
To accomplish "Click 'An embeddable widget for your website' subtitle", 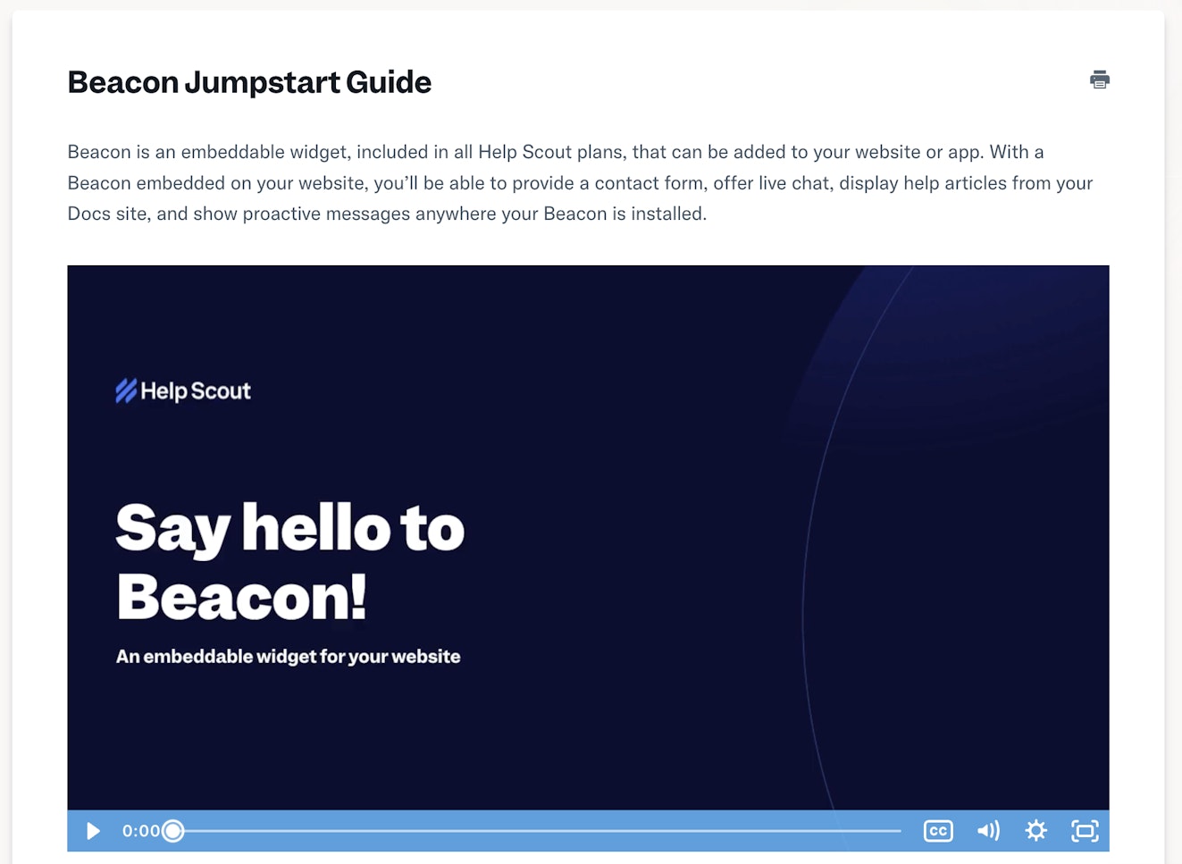I will pos(288,657).
